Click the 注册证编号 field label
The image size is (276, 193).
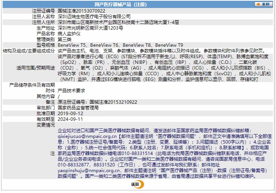click(x=43, y=11)
